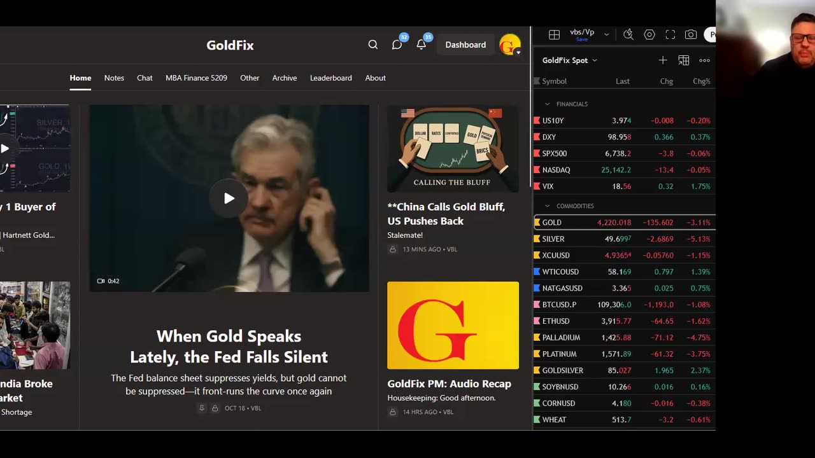Click the Dashboard button

[x=465, y=45]
